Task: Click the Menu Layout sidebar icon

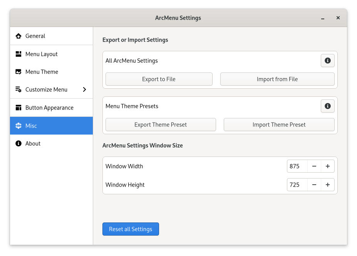Action: click(18, 54)
